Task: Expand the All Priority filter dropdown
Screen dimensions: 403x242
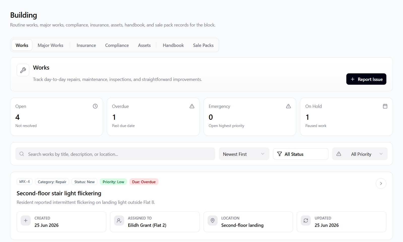Action: 360,154
